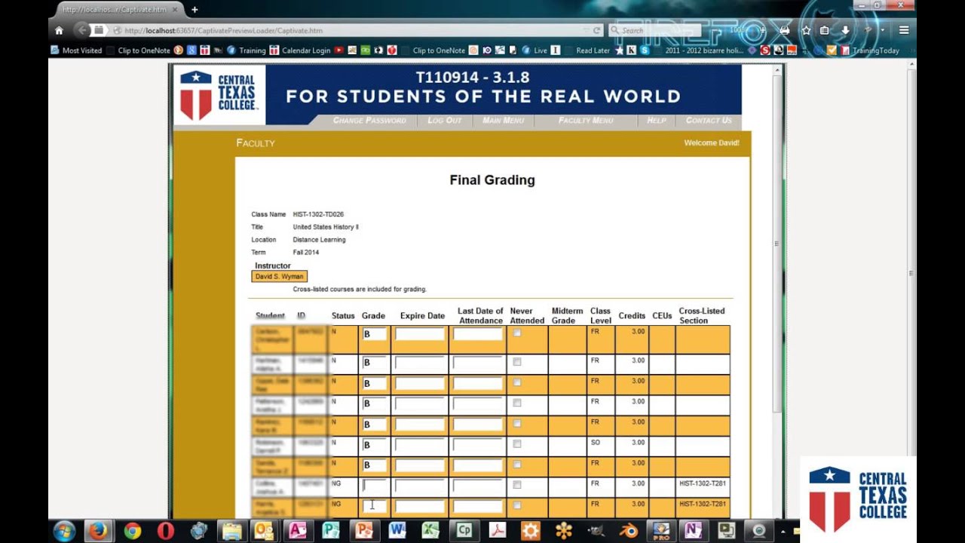Open the Firefox hamburger menu
Viewport: 965px width, 543px height.
click(904, 30)
